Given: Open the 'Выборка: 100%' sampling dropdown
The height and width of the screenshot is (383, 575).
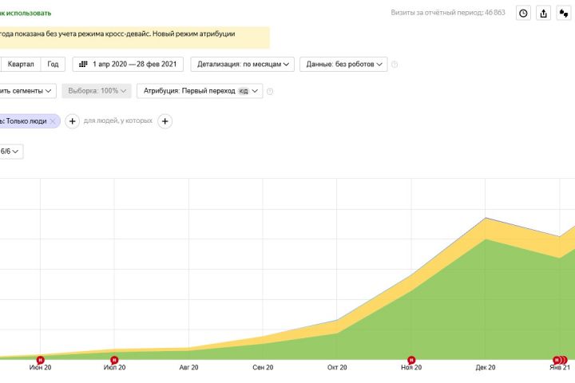Looking at the screenshot, I should tap(97, 91).
